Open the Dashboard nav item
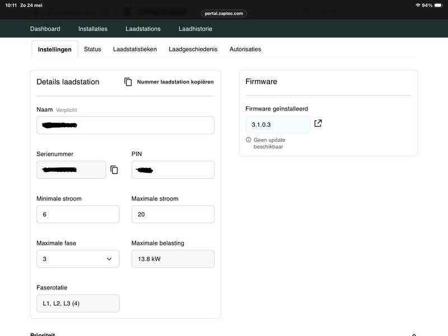The image size is (448, 336). point(45,29)
